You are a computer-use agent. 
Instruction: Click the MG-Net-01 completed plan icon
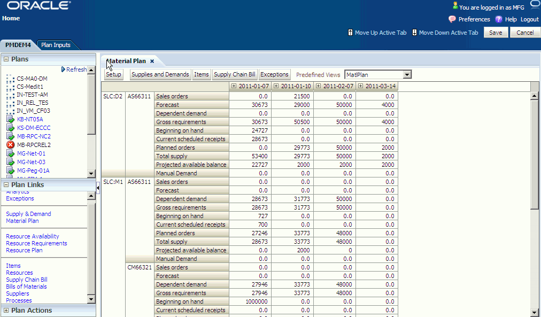coord(10,153)
